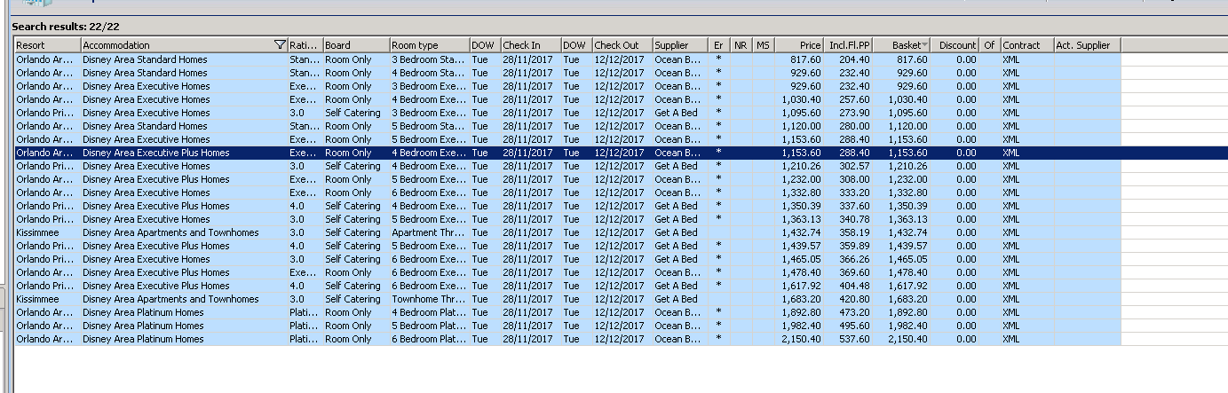Viewport: 1228px width, 393px height.
Task: Sort by the Board column header
Action: [356, 45]
